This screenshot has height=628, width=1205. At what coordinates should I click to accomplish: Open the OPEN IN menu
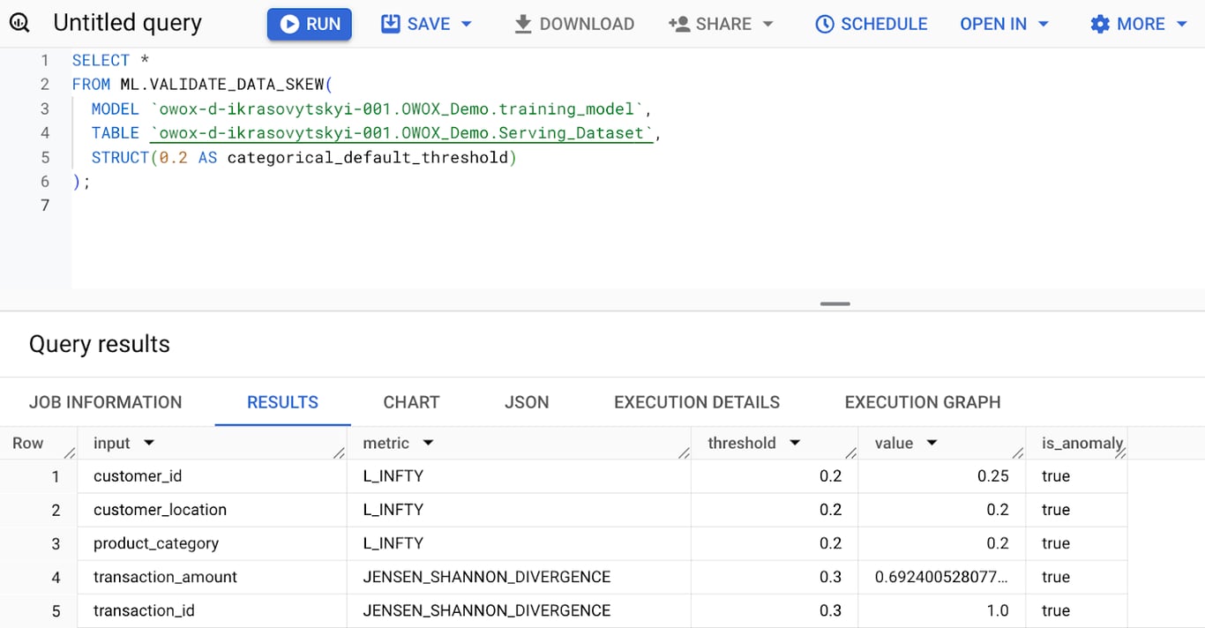(1004, 24)
